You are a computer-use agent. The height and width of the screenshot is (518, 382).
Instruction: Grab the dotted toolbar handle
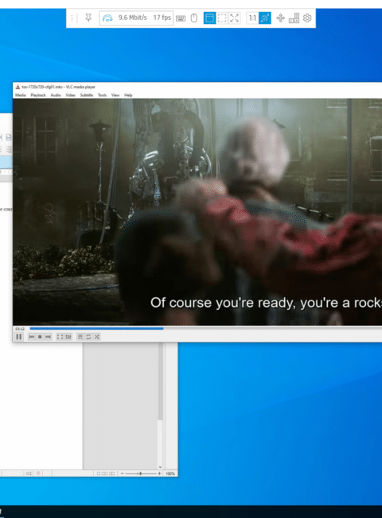72,18
